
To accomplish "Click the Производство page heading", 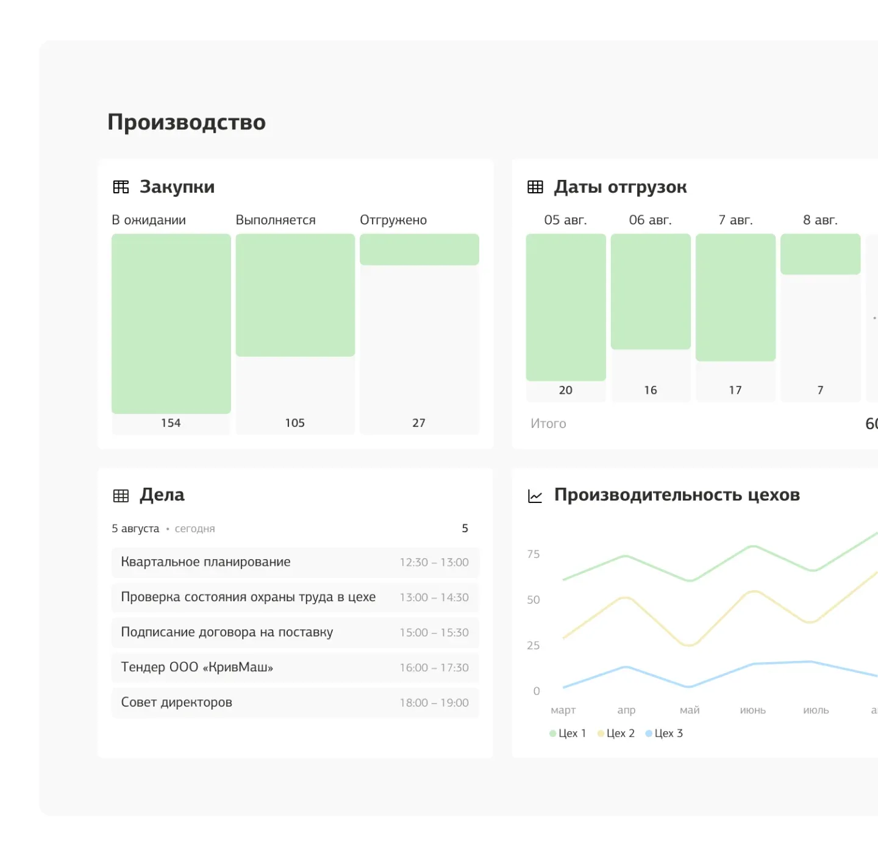I will pos(187,123).
